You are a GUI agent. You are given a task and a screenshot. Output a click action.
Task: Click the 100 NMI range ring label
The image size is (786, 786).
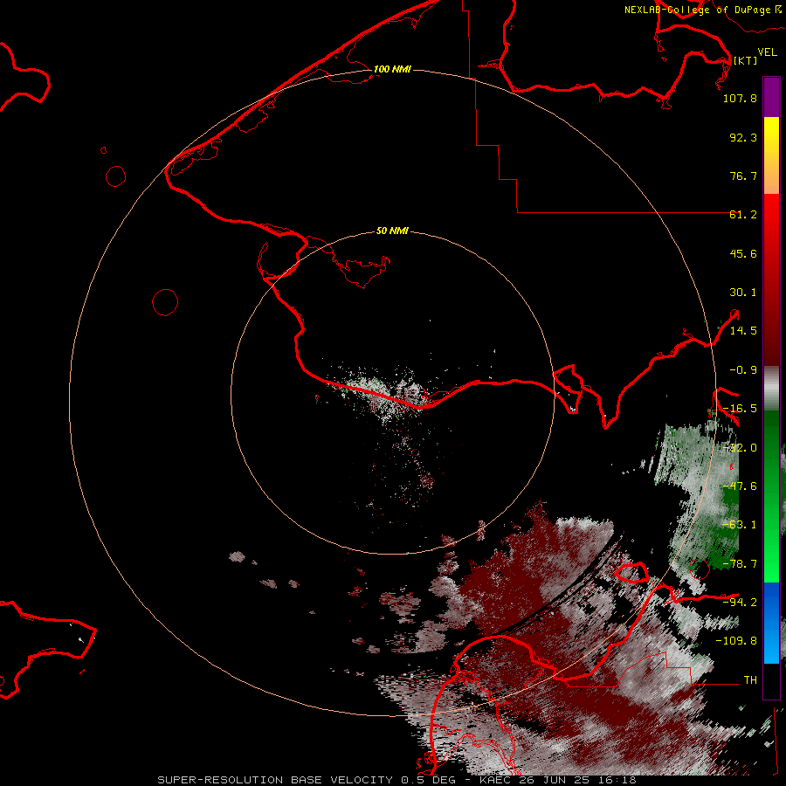tap(392, 69)
